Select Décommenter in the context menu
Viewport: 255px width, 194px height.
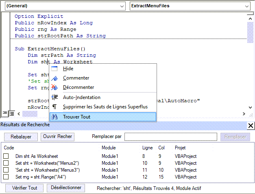pos(103,87)
